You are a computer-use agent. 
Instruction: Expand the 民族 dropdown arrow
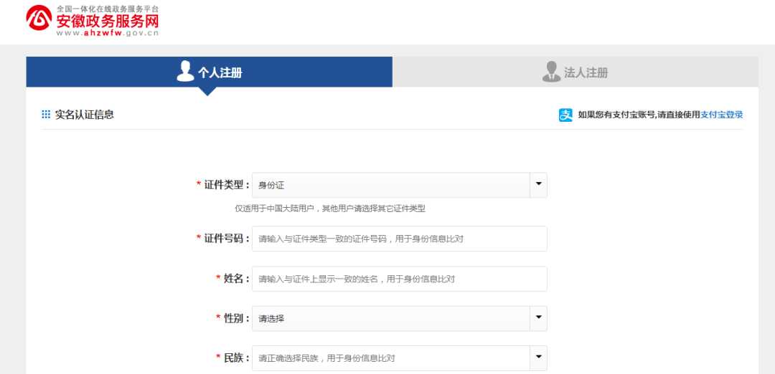tap(538, 358)
